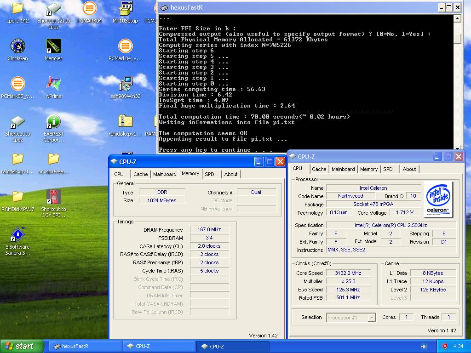This screenshot has height=353, width=471.
Task: Launch Shortcut to OCX SPI... icon
Action: [x=53, y=197]
